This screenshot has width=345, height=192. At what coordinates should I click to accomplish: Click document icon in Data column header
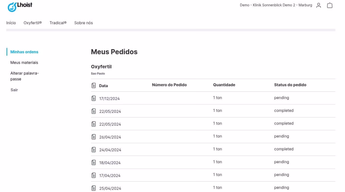coord(93,85)
